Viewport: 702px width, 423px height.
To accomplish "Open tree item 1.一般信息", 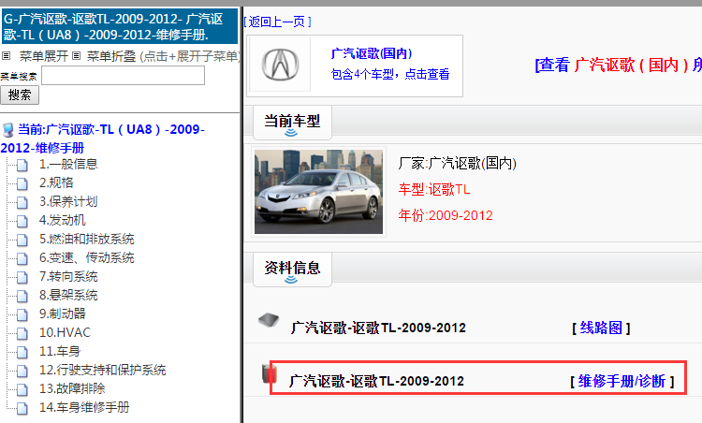I will pyautogui.click(x=68, y=165).
